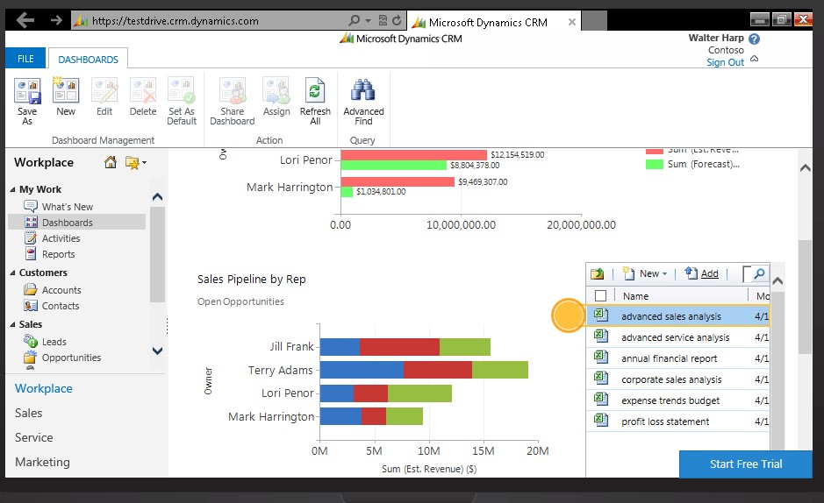Switch to Workplace area
824x503 pixels.
pos(44,389)
